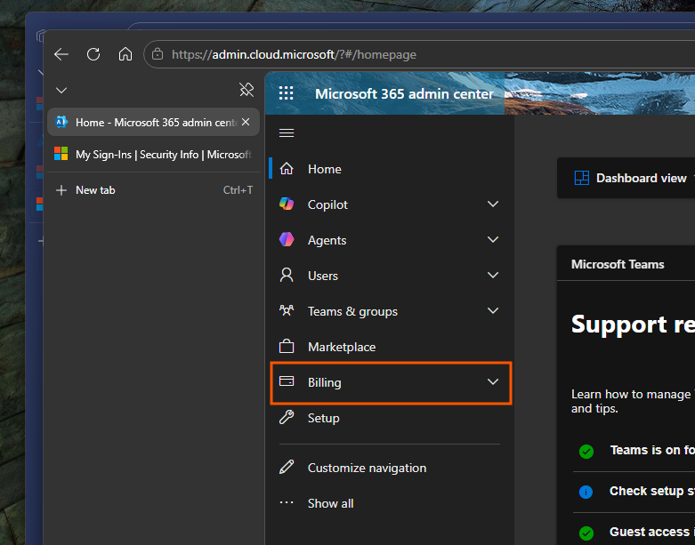Unpin the vertical tabs pane

coord(246,90)
